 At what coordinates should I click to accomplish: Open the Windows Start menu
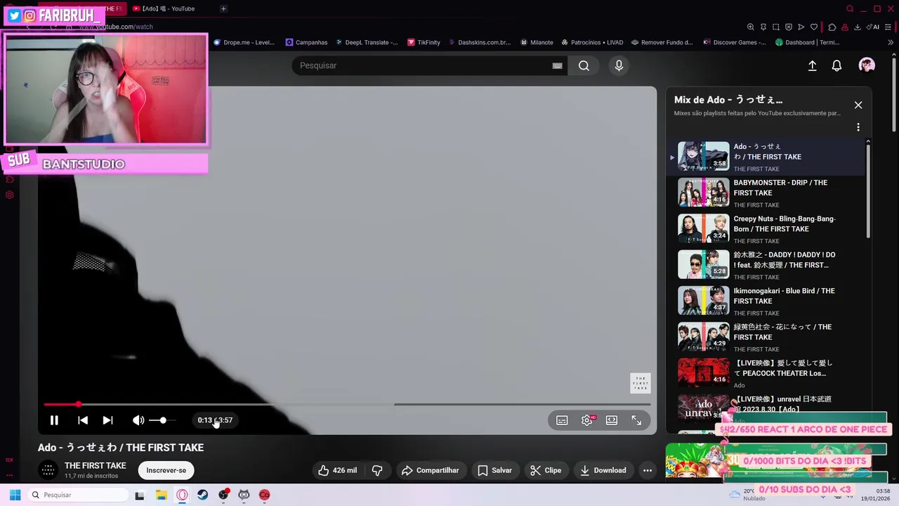15,495
